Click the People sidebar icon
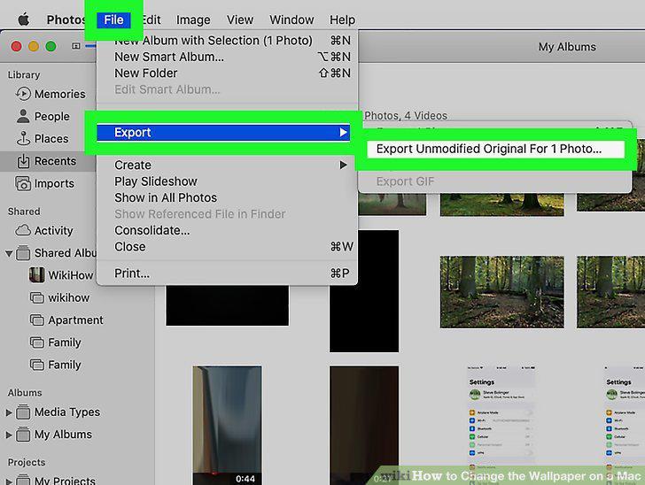Image resolution: width=645 pixels, height=485 pixels. (x=23, y=116)
